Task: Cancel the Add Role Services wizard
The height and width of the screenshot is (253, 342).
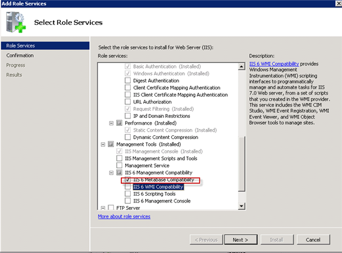Action: [x=313, y=240]
